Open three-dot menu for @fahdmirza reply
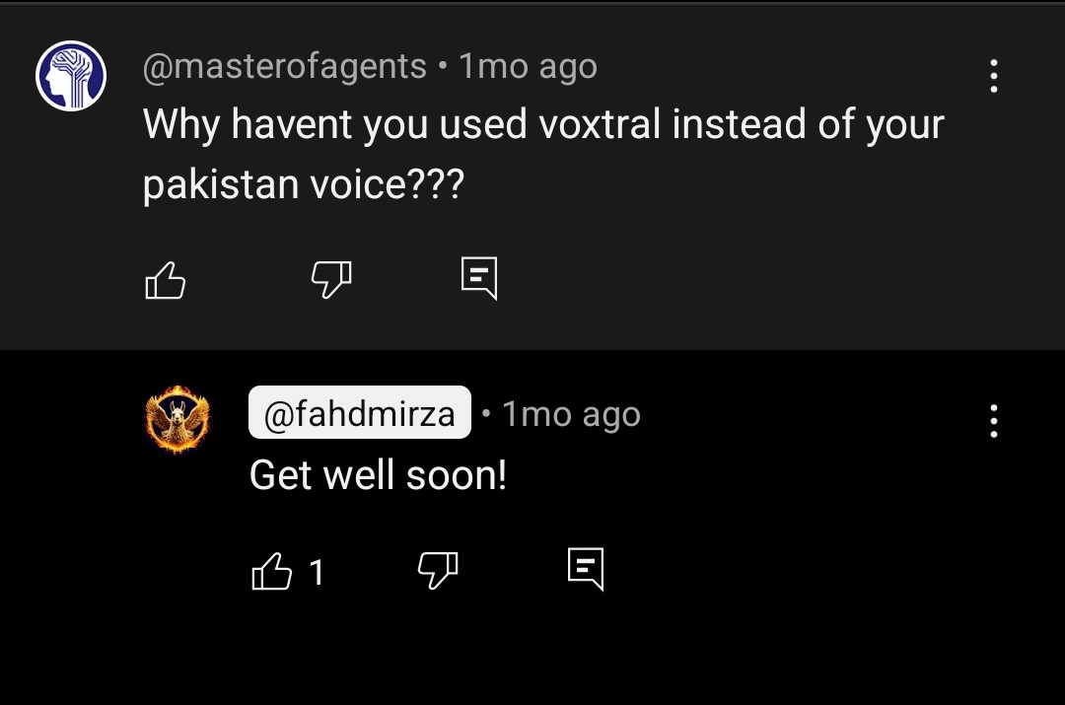This screenshot has height=705, width=1065. pyautogui.click(x=993, y=420)
